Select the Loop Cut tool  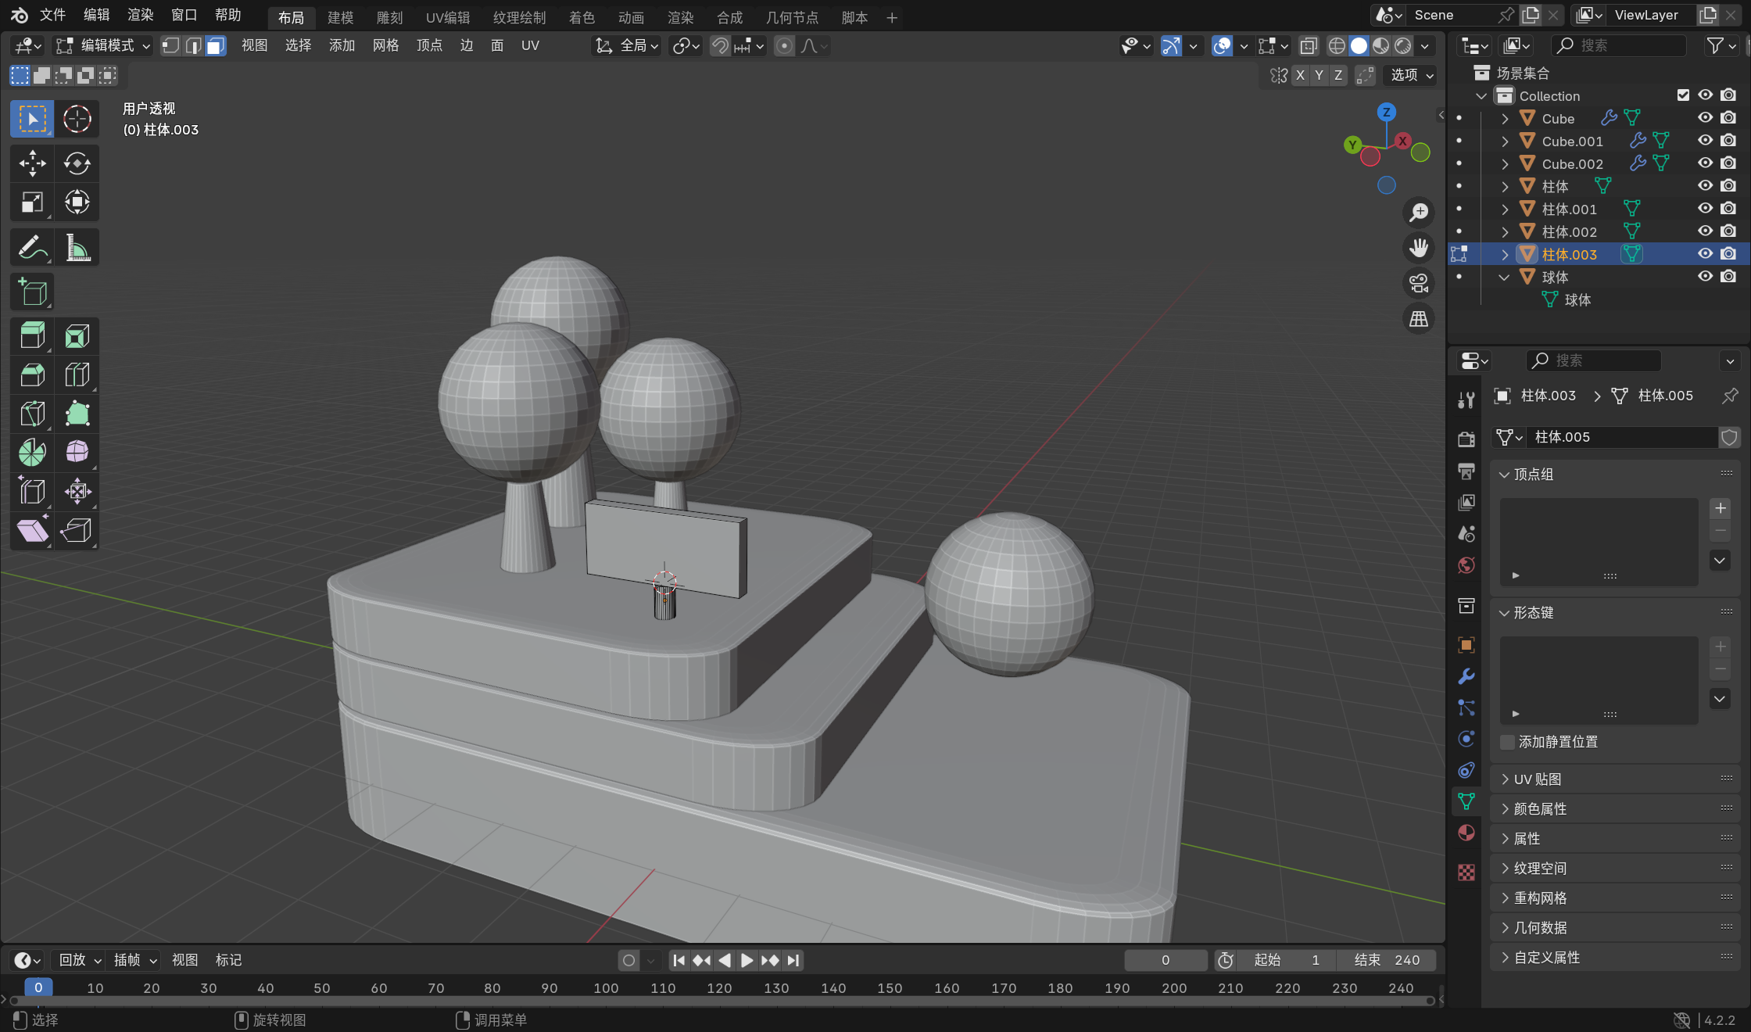77,375
